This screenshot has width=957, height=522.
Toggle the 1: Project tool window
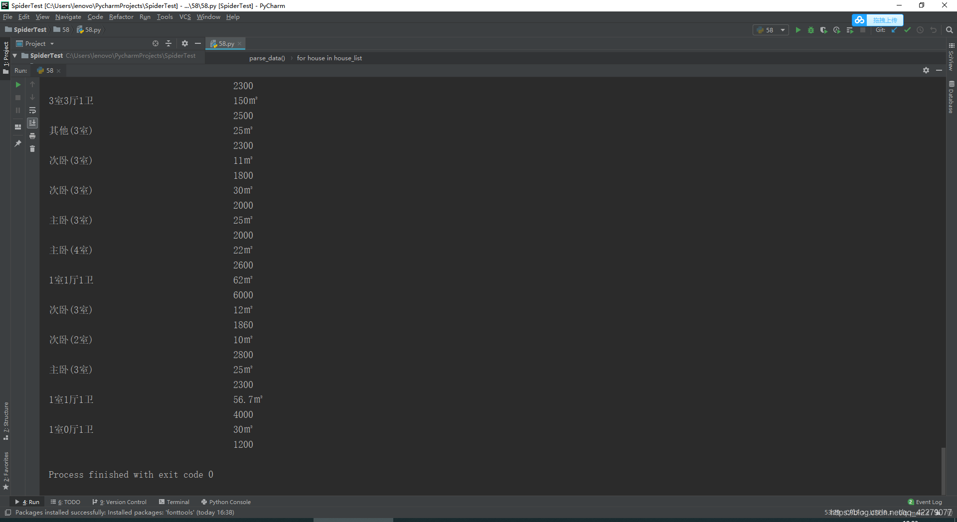coord(6,58)
